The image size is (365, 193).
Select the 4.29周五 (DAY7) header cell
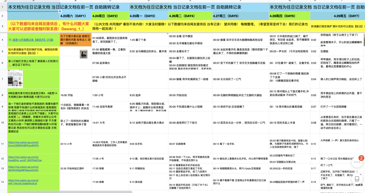point(338,16)
